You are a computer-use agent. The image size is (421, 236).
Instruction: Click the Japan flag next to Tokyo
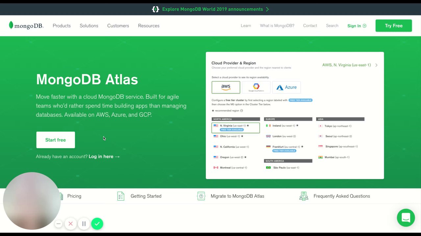(x=320, y=126)
